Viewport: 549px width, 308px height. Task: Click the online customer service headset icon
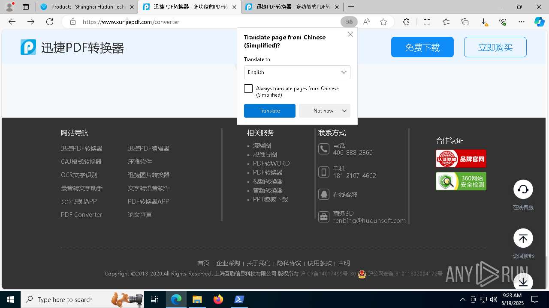coord(523,190)
